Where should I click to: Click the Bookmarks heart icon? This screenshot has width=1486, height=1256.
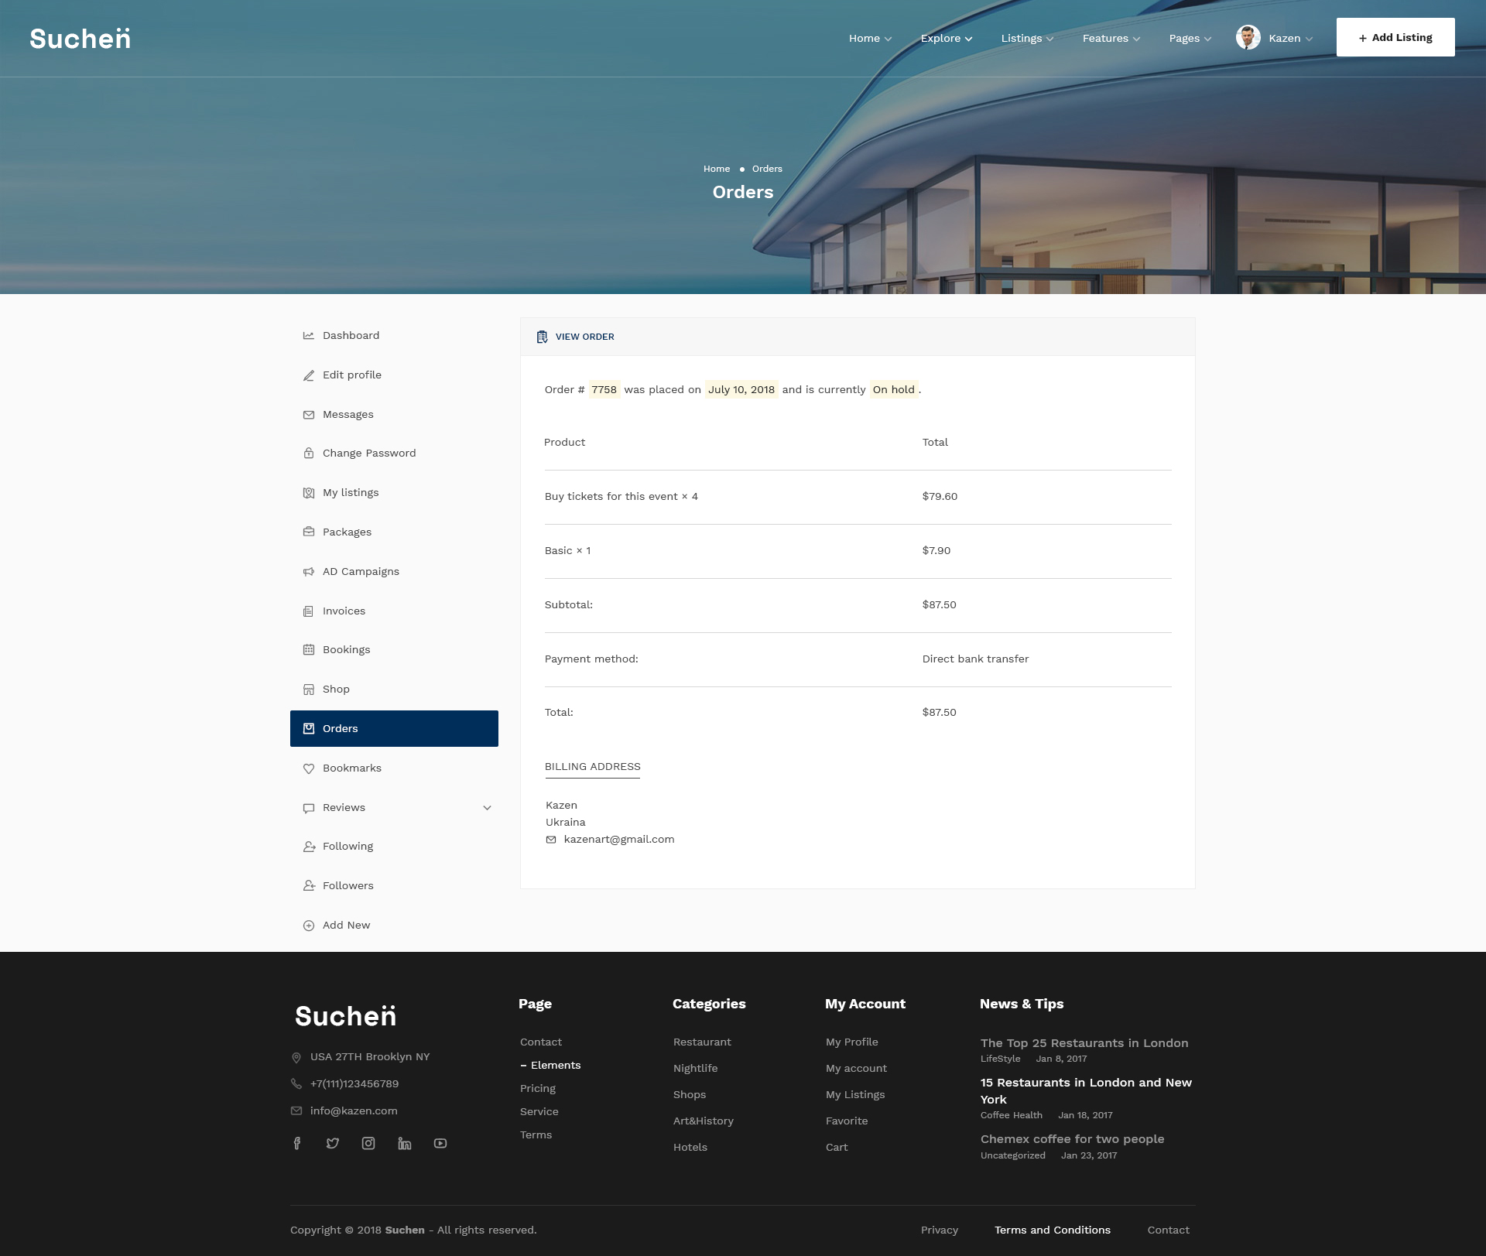[309, 768]
